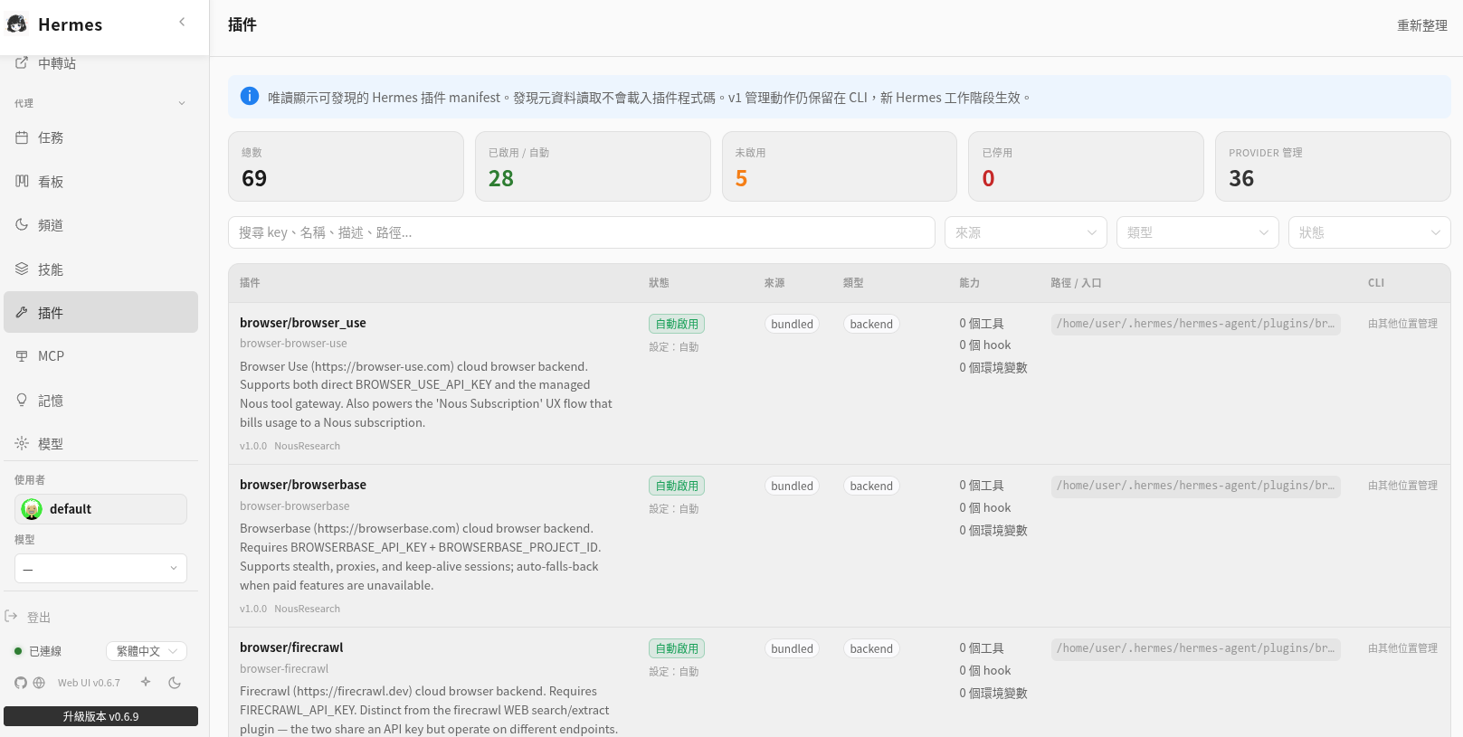Click the logout arrow icon
This screenshot has height=737, width=1463.
(x=11, y=617)
